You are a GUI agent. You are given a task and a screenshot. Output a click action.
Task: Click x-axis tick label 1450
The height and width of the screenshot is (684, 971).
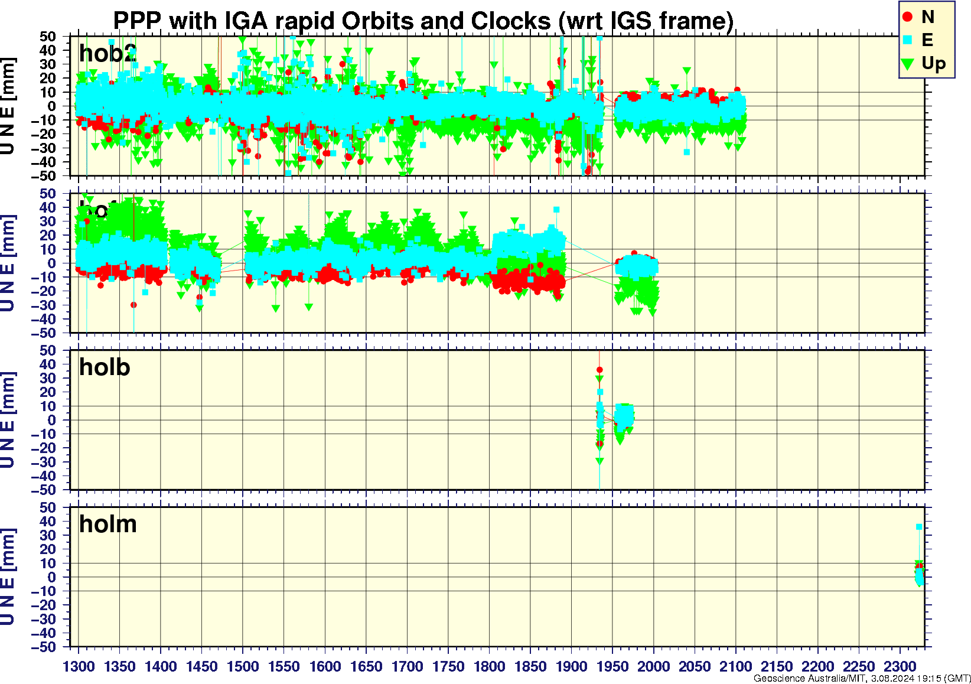coord(201,666)
